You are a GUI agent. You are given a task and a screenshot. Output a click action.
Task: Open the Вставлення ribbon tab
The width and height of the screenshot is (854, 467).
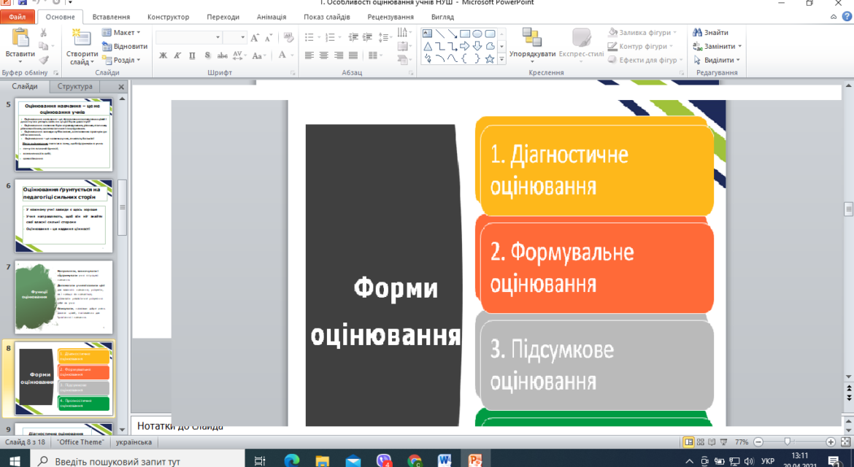tap(111, 17)
